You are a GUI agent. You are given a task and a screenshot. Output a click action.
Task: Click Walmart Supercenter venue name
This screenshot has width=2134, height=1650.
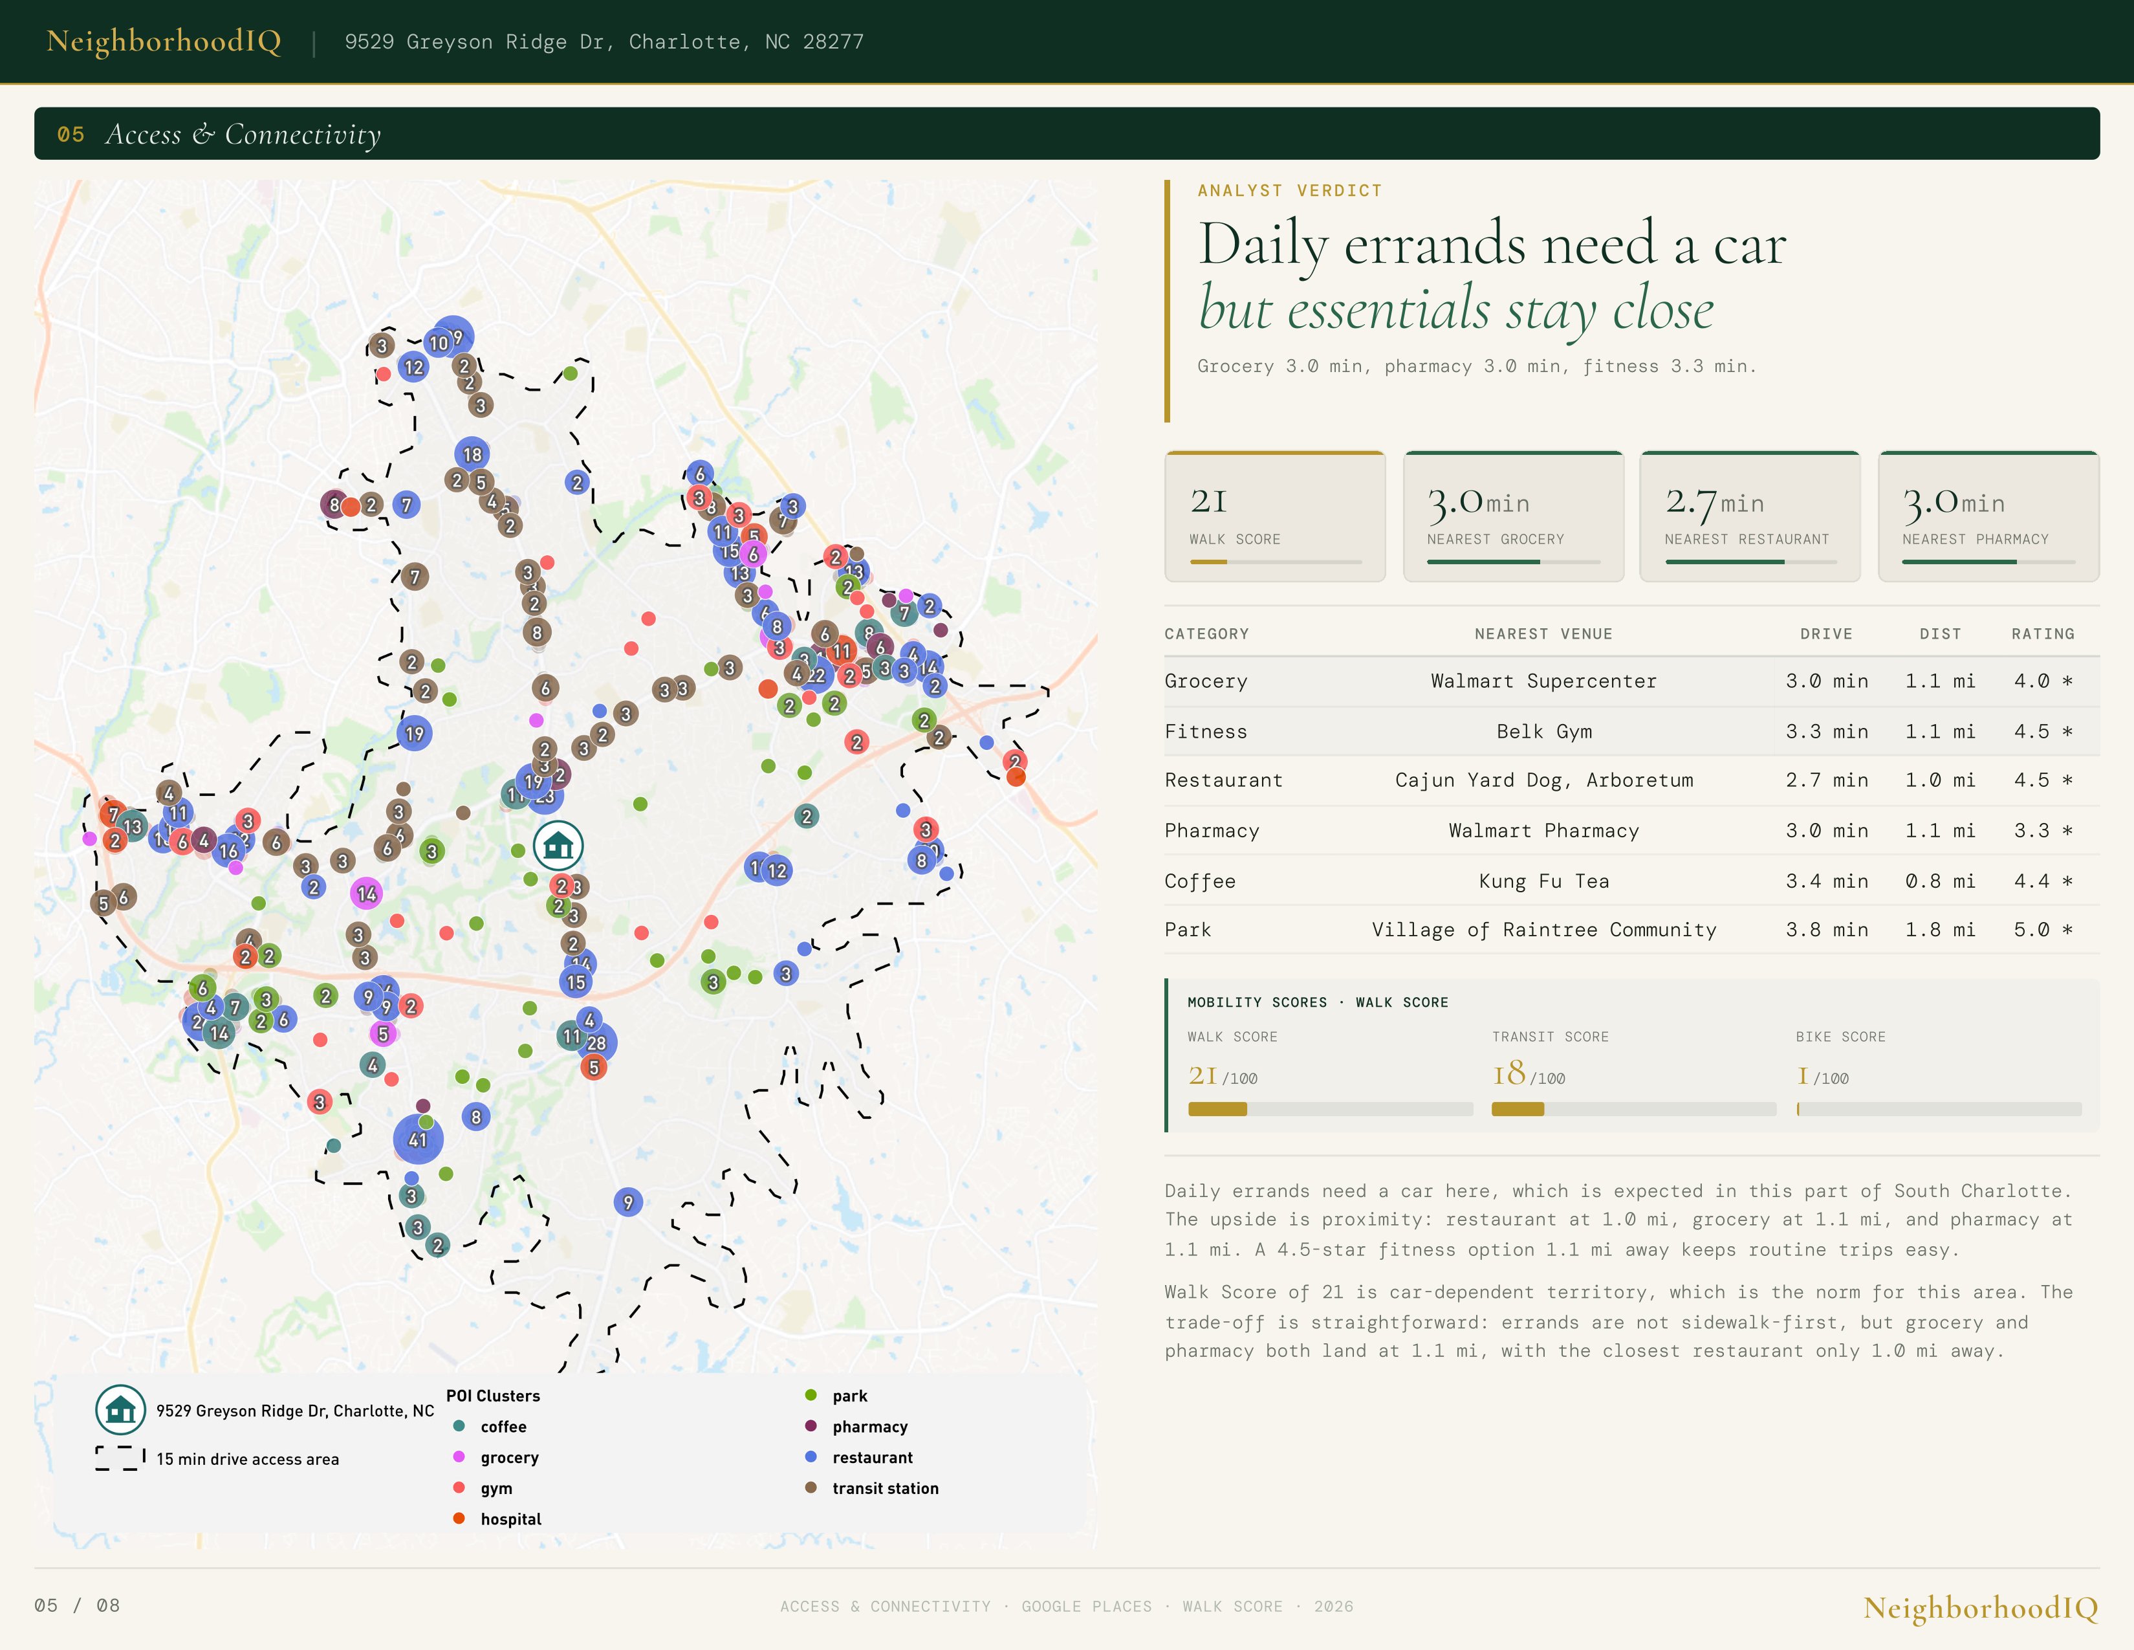tap(1544, 681)
